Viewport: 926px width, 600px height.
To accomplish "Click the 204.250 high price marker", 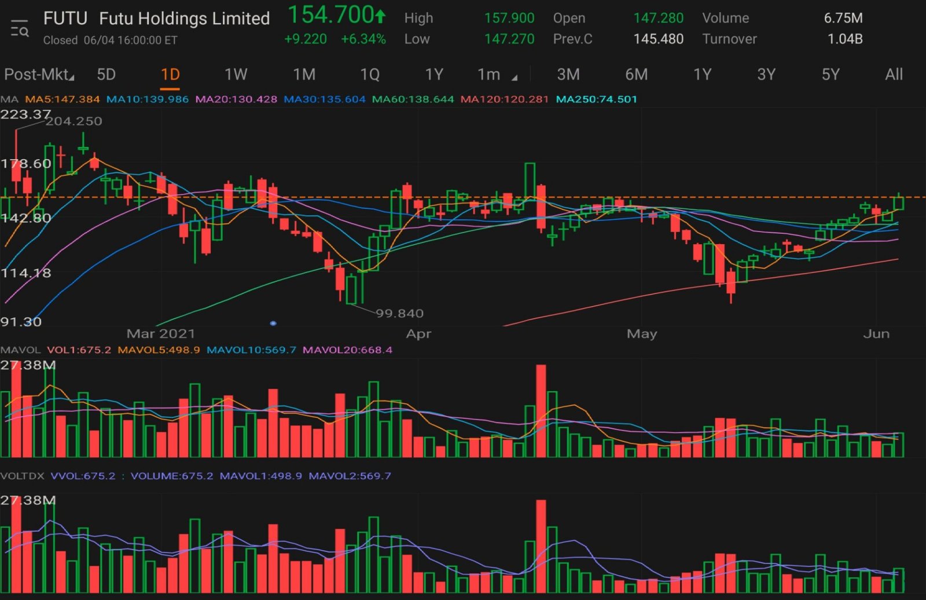I will (x=74, y=121).
